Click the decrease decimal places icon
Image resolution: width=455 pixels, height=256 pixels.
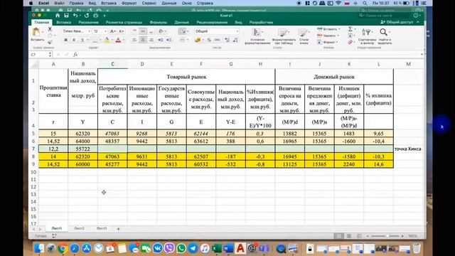coord(235,40)
